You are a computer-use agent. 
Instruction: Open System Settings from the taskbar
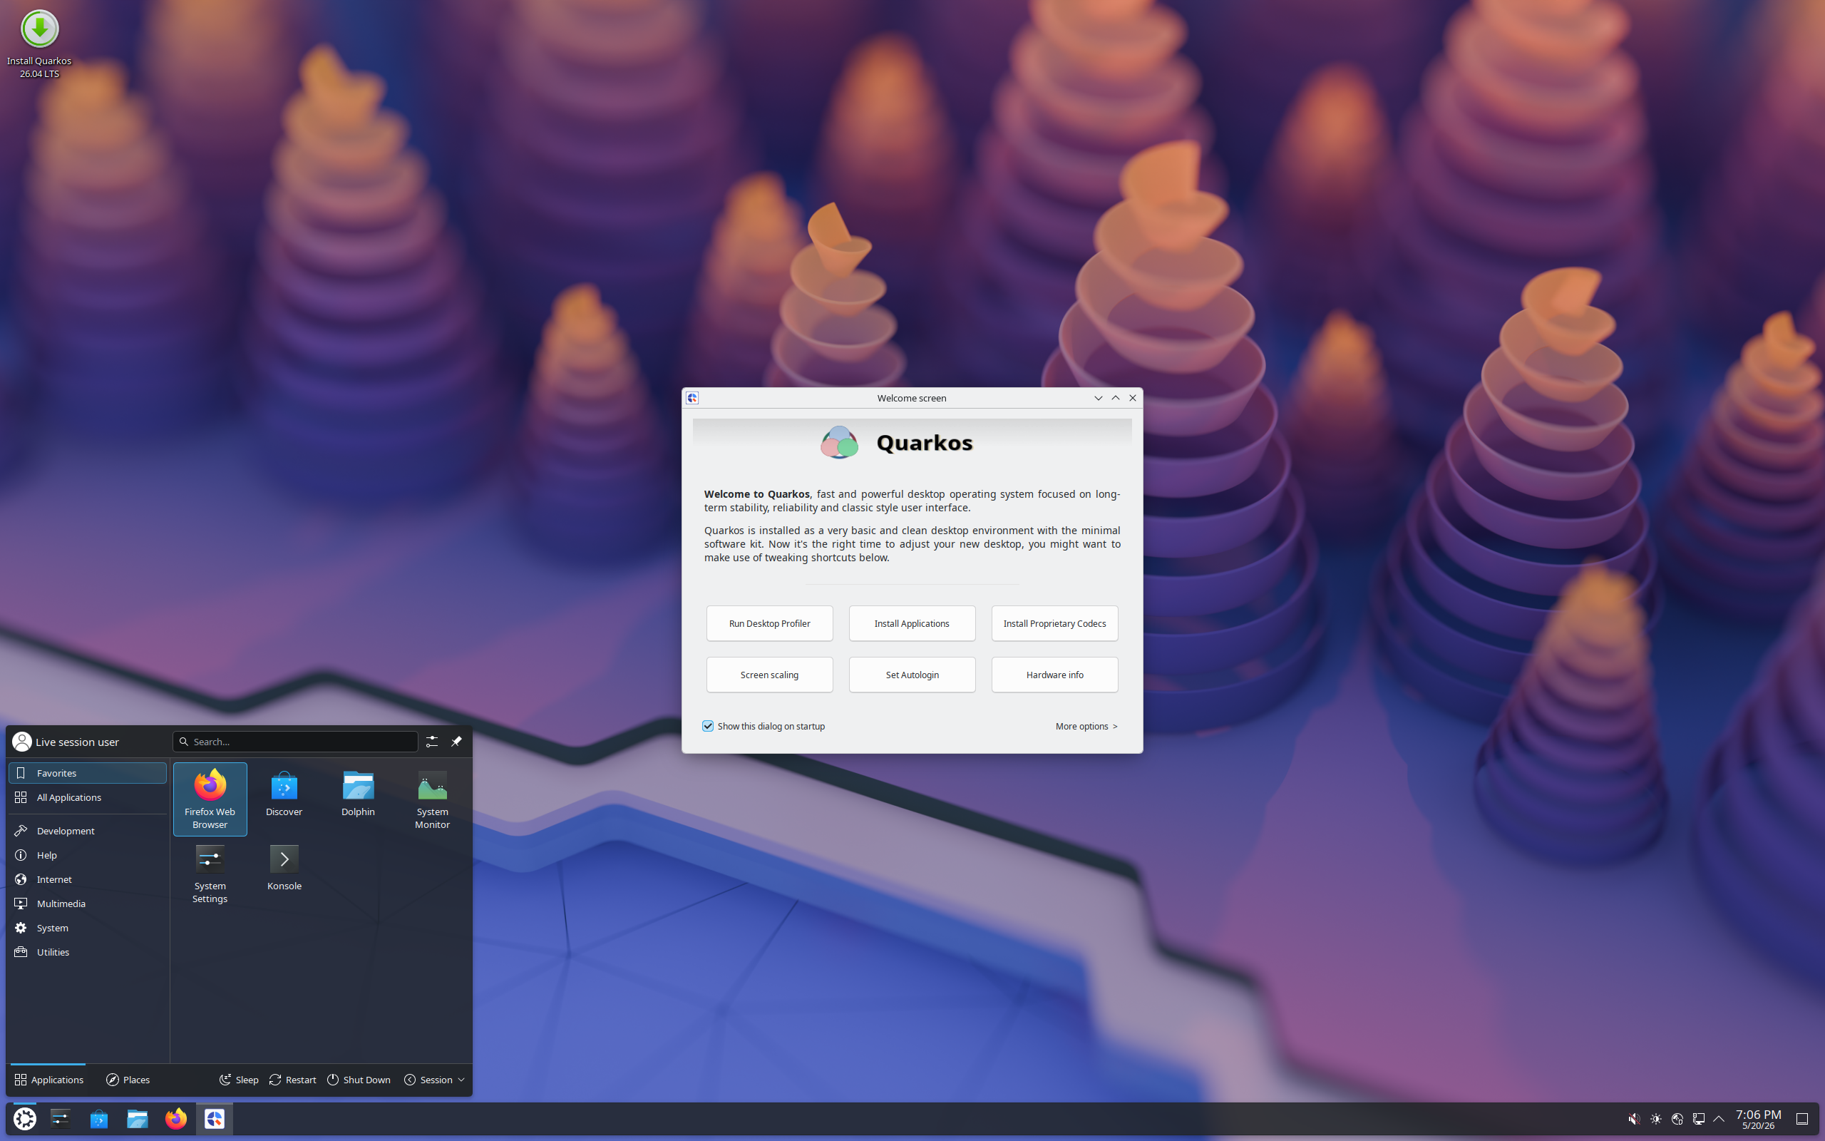[x=61, y=1118]
